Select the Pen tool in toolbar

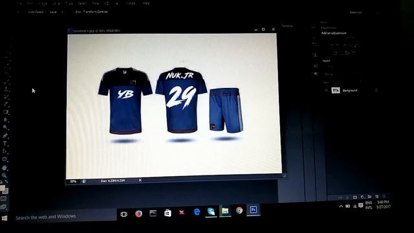pyautogui.click(x=5, y=135)
